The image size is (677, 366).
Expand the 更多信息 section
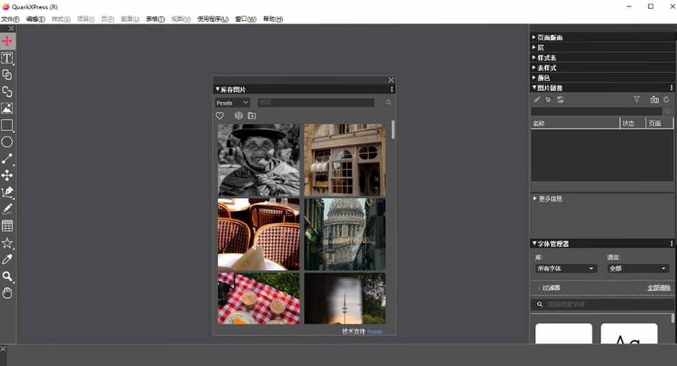(x=535, y=199)
